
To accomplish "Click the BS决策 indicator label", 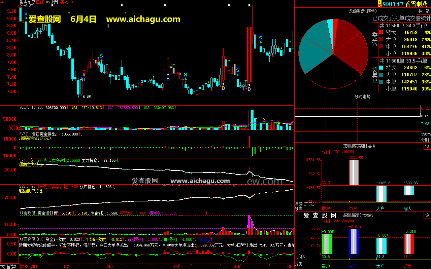I will [x=52, y=2].
